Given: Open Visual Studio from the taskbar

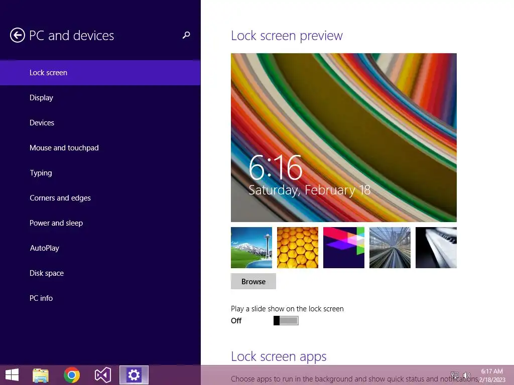Looking at the screenshot, I should 103,375.
